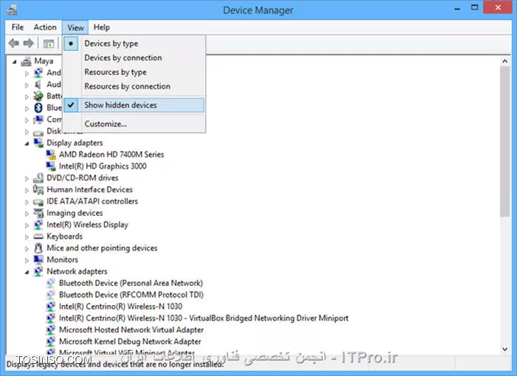Close the Device Manager window
This screenshot has width=517, height=376.
(498, 8)
